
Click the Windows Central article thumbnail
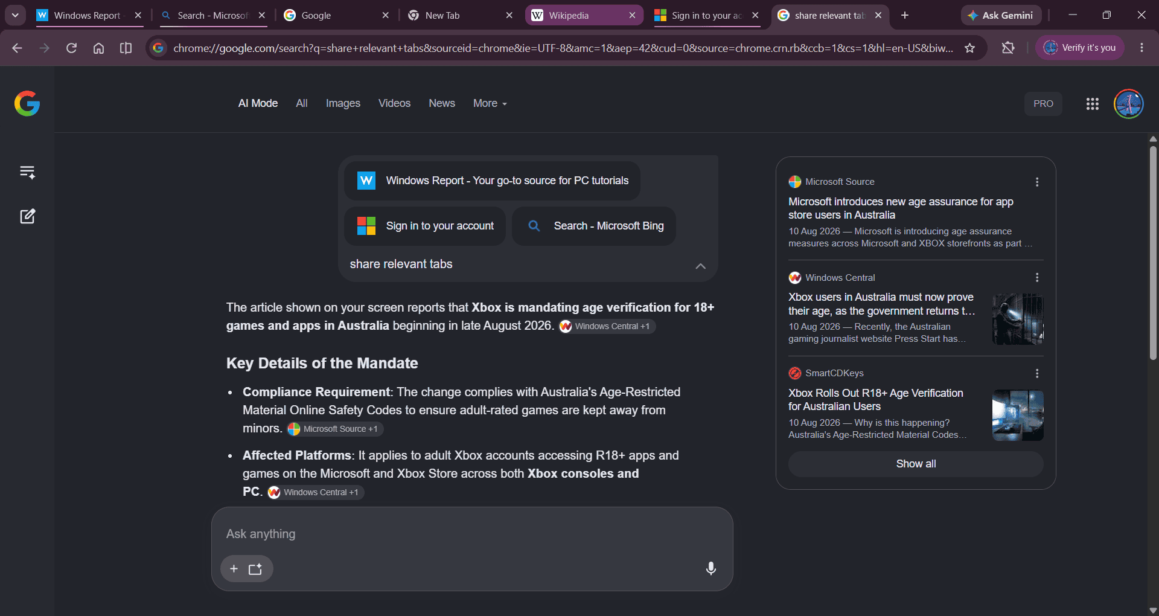point(1018,319)
